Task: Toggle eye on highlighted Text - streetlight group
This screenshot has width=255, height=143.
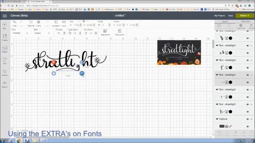Action: (x=248, y=75)
